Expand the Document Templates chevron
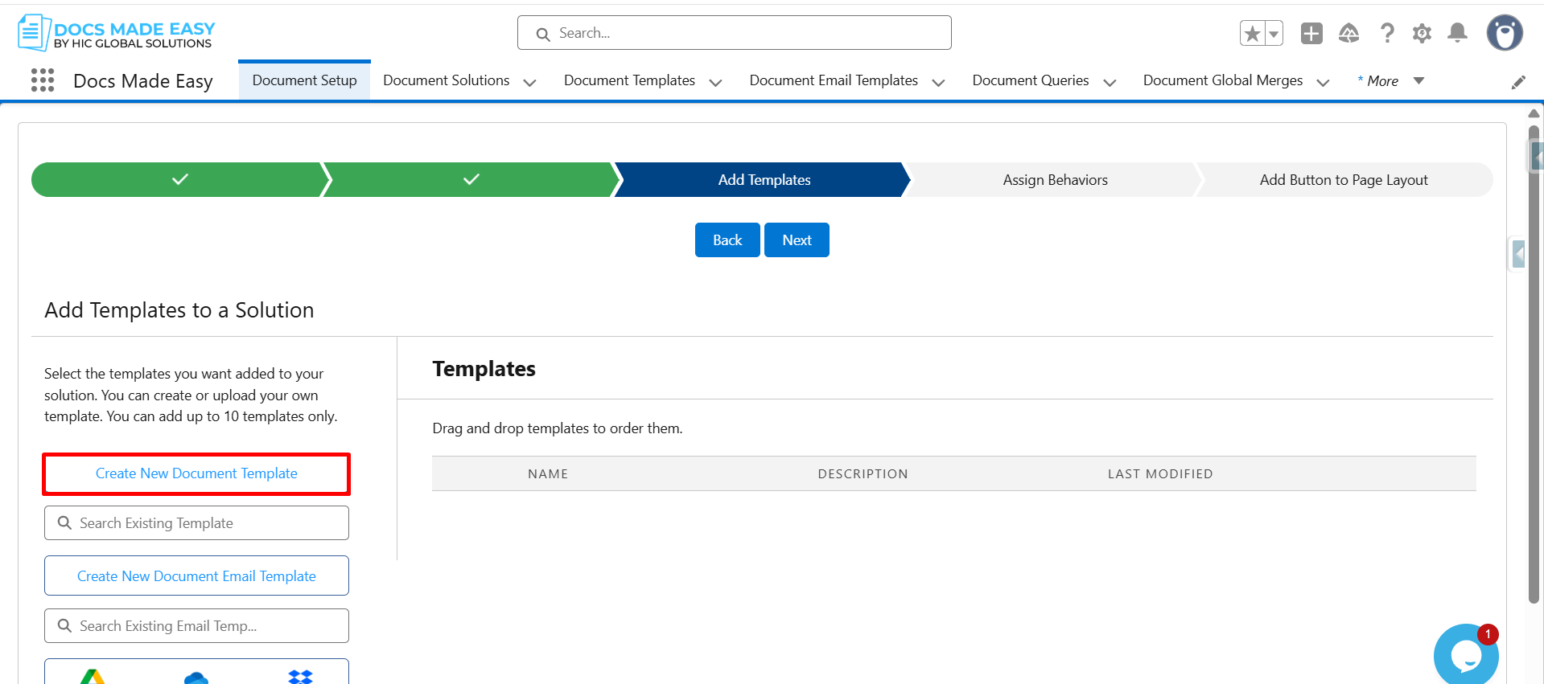The width and height of the screenshot is (1544, 684). pos(715,82)
